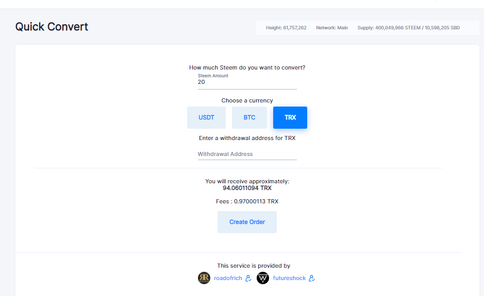Click 'You will receive approximately:' text

click(x=247, y=181)
